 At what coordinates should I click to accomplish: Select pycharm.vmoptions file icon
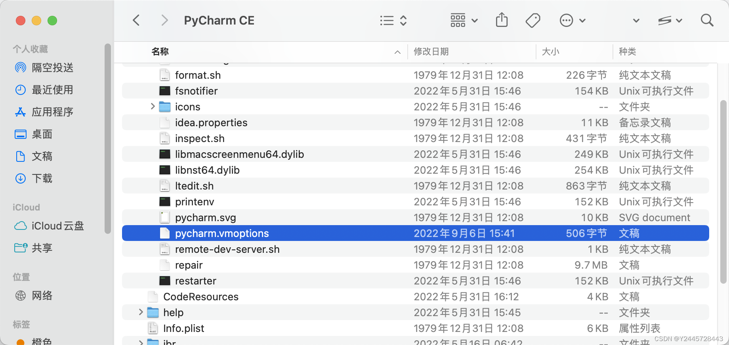pos(165,233)
